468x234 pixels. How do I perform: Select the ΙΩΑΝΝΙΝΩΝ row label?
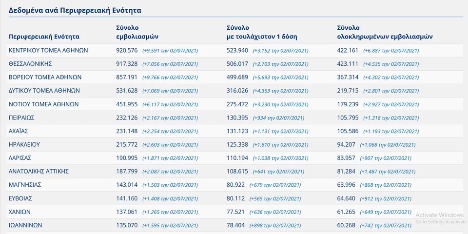click(25, 225)
